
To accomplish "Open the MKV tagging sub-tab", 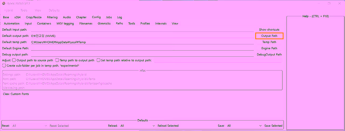I will click(x=65, y=23).
